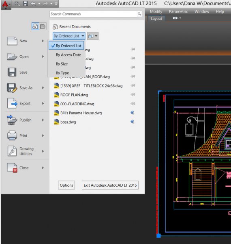Image resolution: width=231 pixels, height=244 pixels.
Task: Toggle pin on the PLAN_ROOF.dwg row
Action: pos(133,76)
